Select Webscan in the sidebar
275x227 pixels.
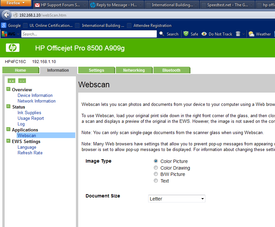click(x=46, y=135)
